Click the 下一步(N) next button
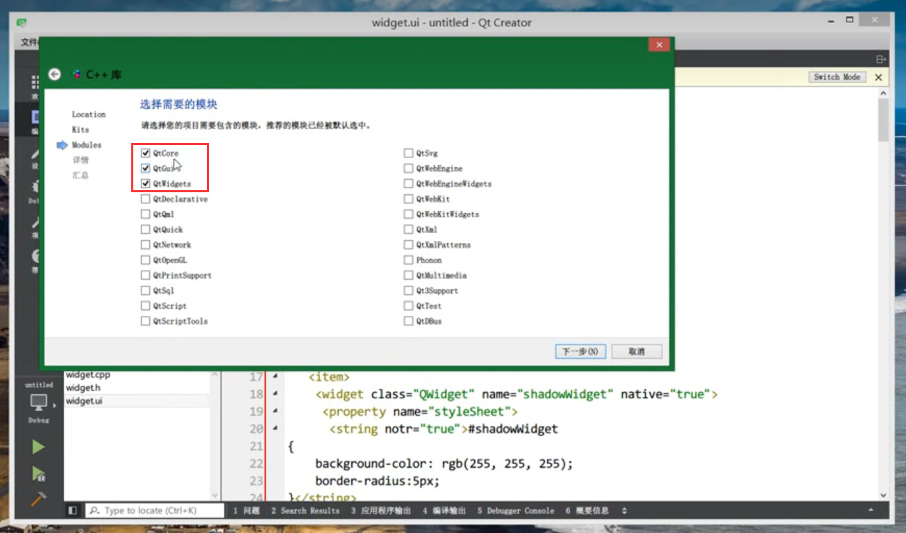The width and height of the screenshot is (906, 533). pos(580,352)
